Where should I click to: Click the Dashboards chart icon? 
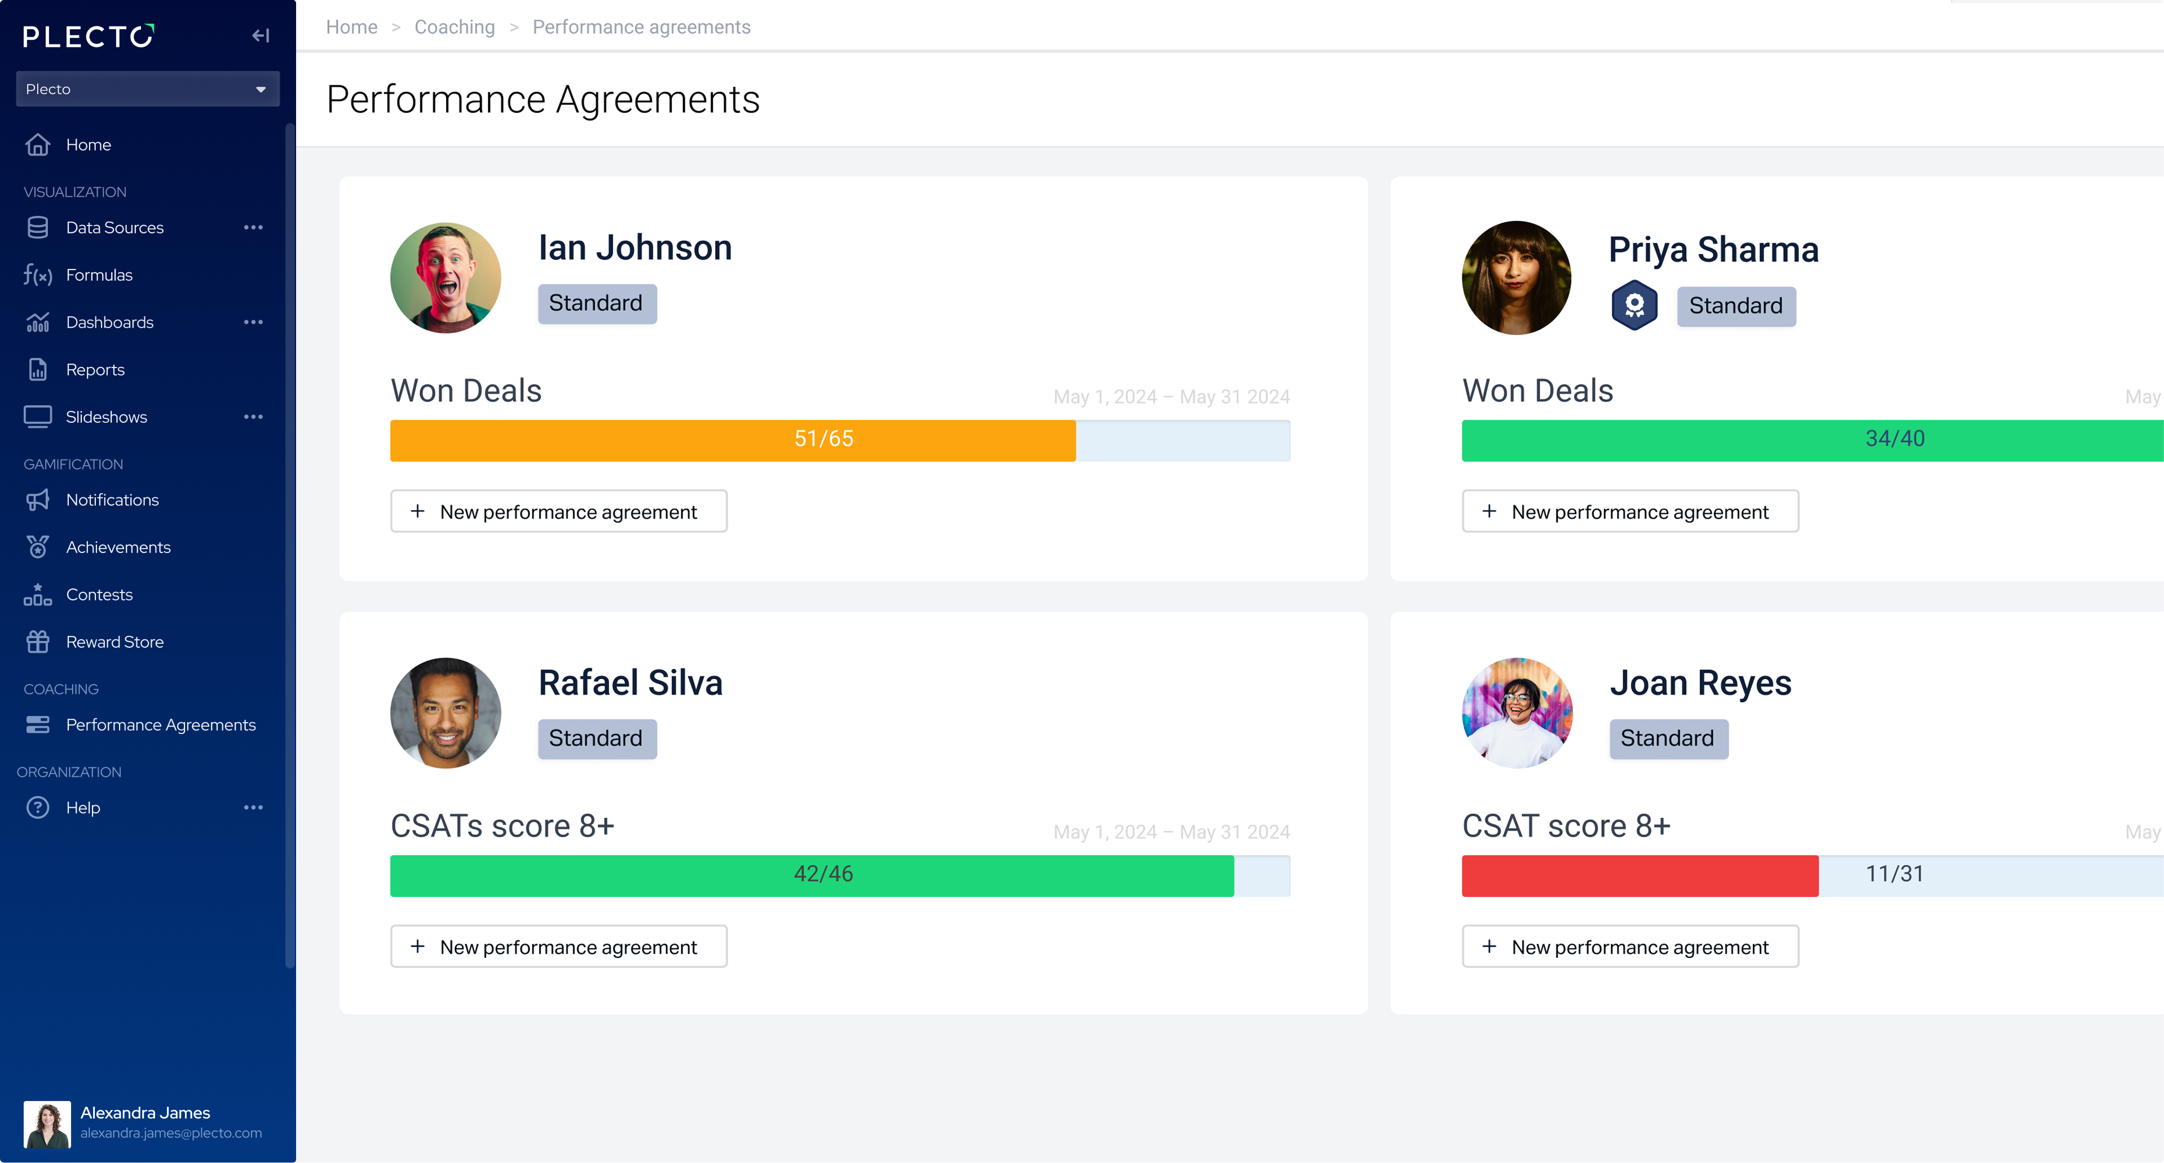pos(38,322)
